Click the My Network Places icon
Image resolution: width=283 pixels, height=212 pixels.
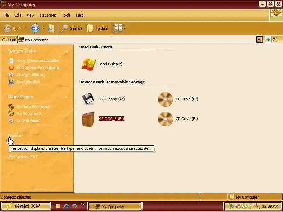(11, 106)
